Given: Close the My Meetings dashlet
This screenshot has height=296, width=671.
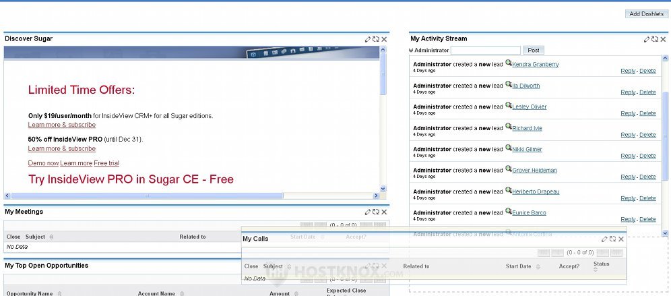Looking at the screenshot, I should (x=384, y=212).
